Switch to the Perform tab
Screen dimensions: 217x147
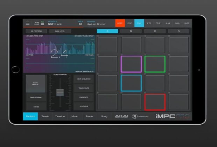coord(30,116)
